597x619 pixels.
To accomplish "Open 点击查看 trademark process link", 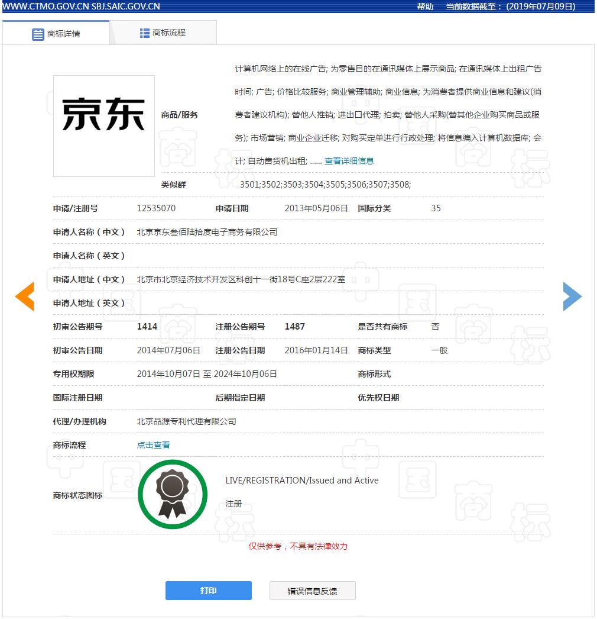I will (x=154, y=445).
